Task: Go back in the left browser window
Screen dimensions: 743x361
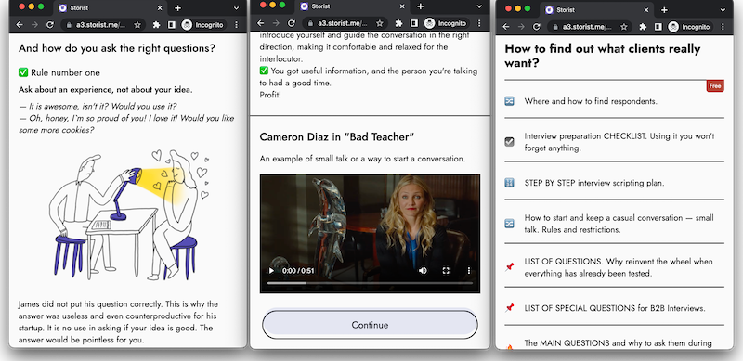Action: [20, 25]
